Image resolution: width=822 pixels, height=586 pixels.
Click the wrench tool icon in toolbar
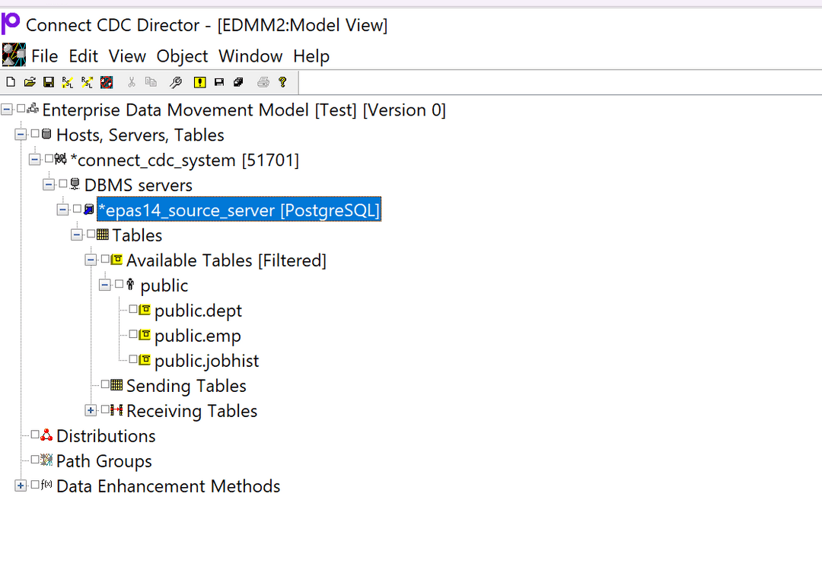tap(175, 82)
